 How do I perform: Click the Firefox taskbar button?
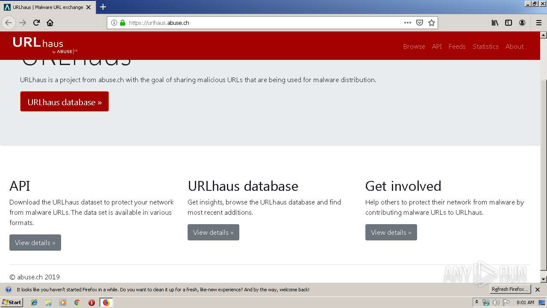106,302
